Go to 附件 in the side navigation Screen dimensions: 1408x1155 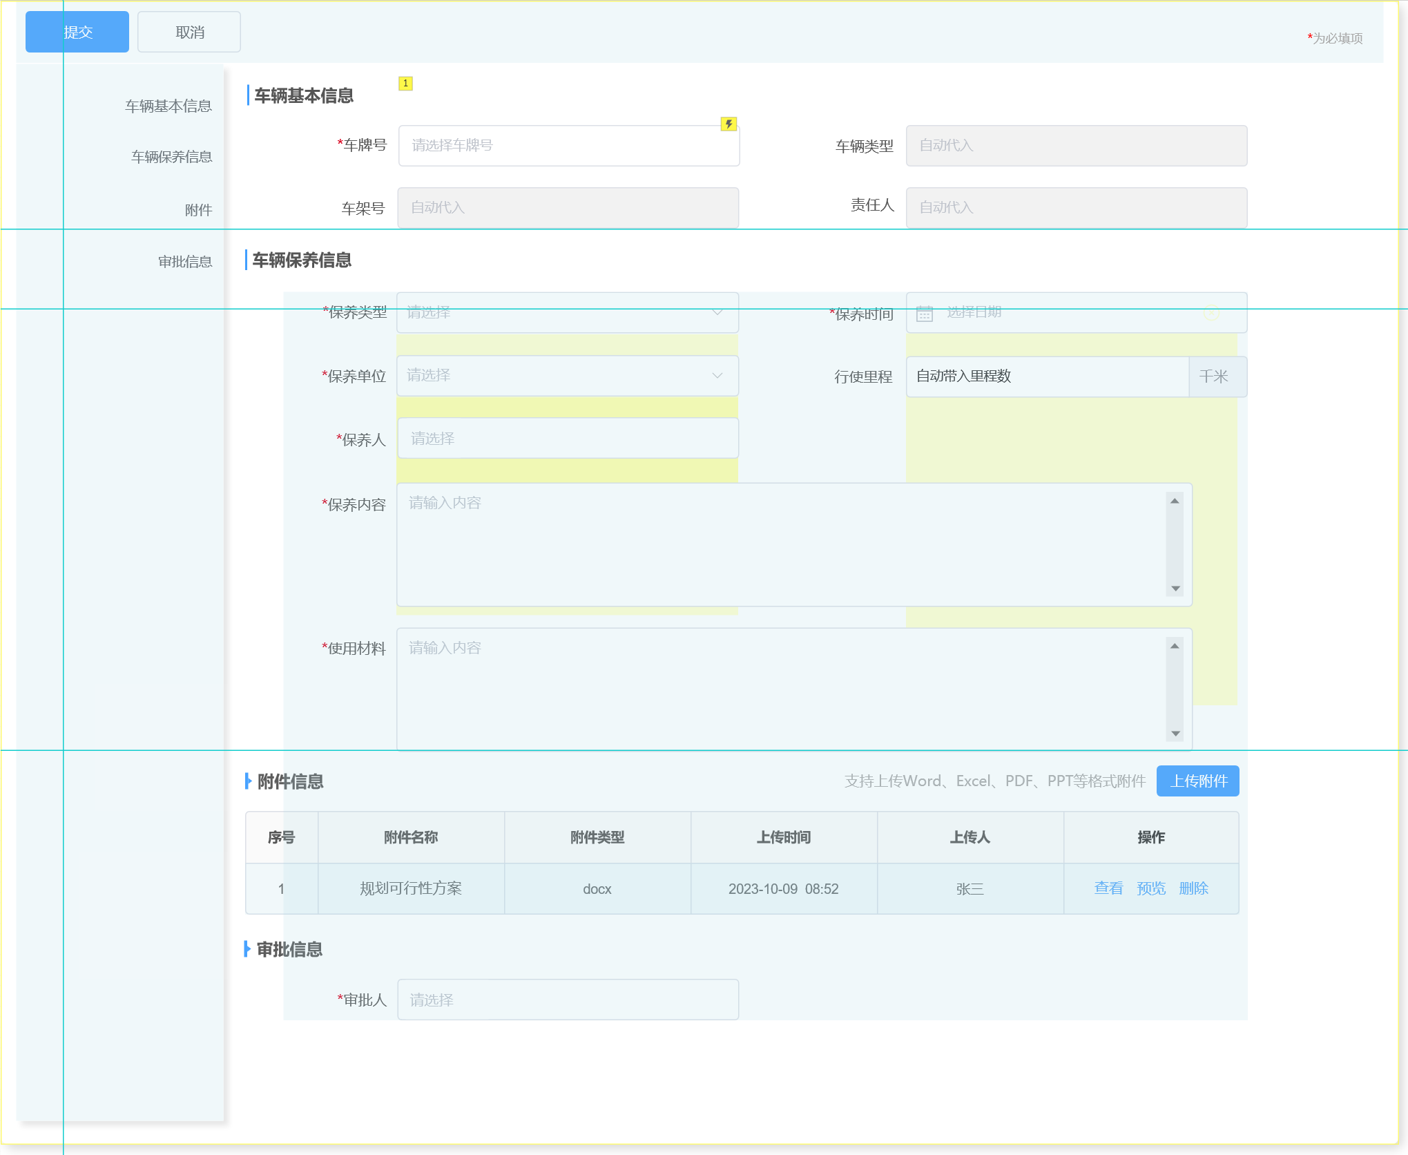pos(198,210)
